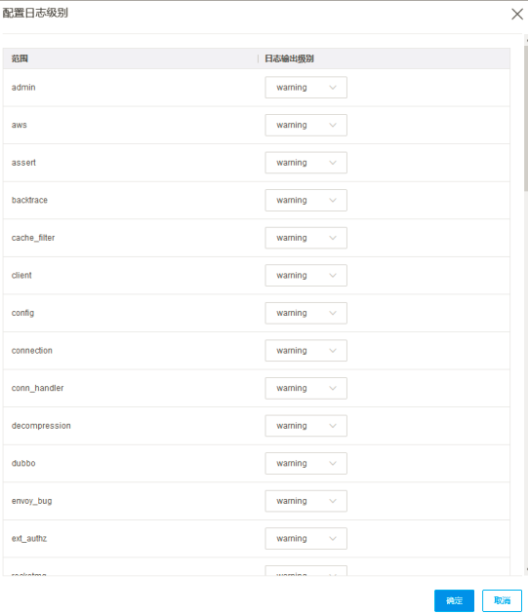Click the 取消 cancel button

pyautogui.click(x=502, y=600)
